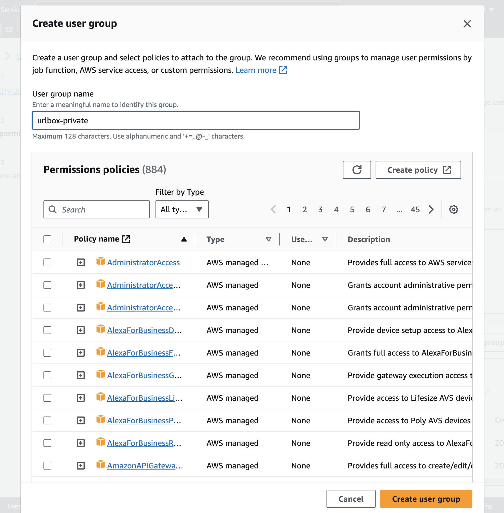The width and height of the screenshot is (504, 513).
Task: Filter the Type column header
Action: pos(268,239)
